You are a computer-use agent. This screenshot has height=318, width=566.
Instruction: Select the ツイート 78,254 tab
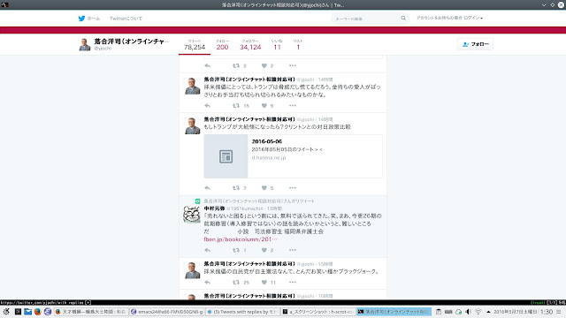195,45
